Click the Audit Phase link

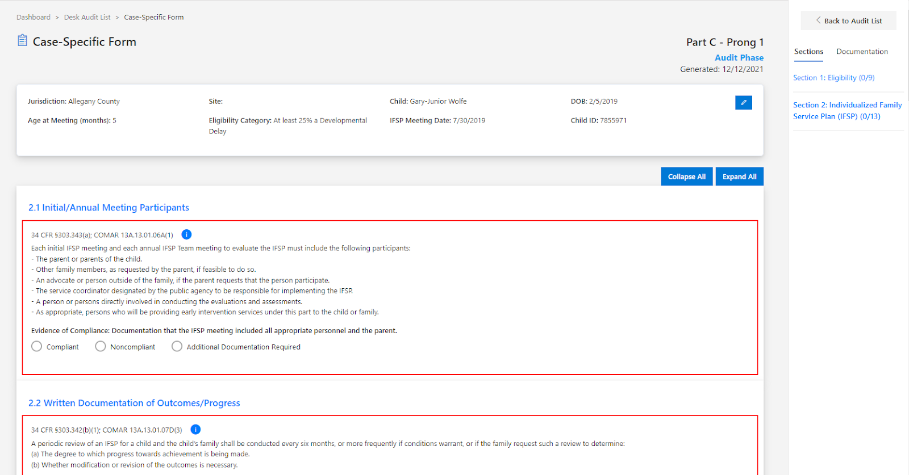coord(739,58)
